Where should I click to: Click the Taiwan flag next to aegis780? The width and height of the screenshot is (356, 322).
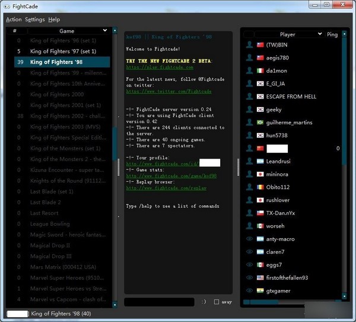pyautogui.click(x=260, y=58)
